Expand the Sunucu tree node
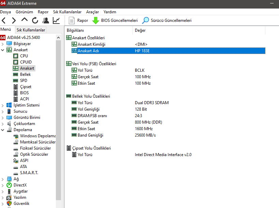279x208 pixels. click(x=2, y=112)
